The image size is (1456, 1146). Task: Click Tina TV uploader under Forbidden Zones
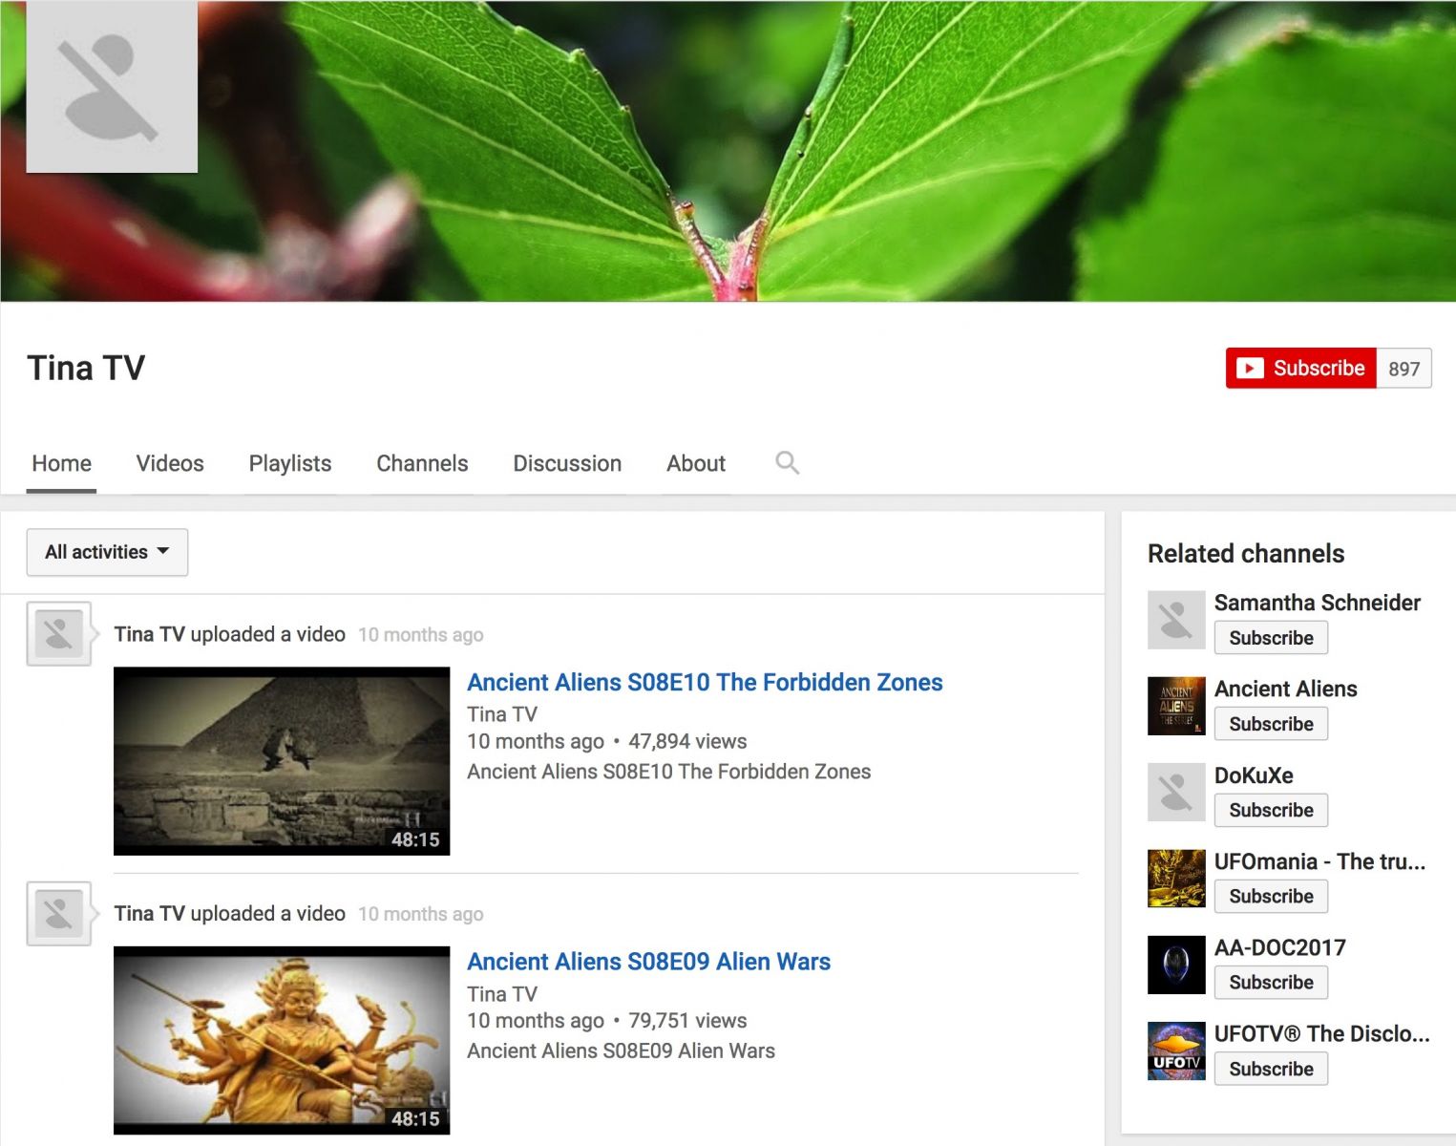click(x=502, y=714)
